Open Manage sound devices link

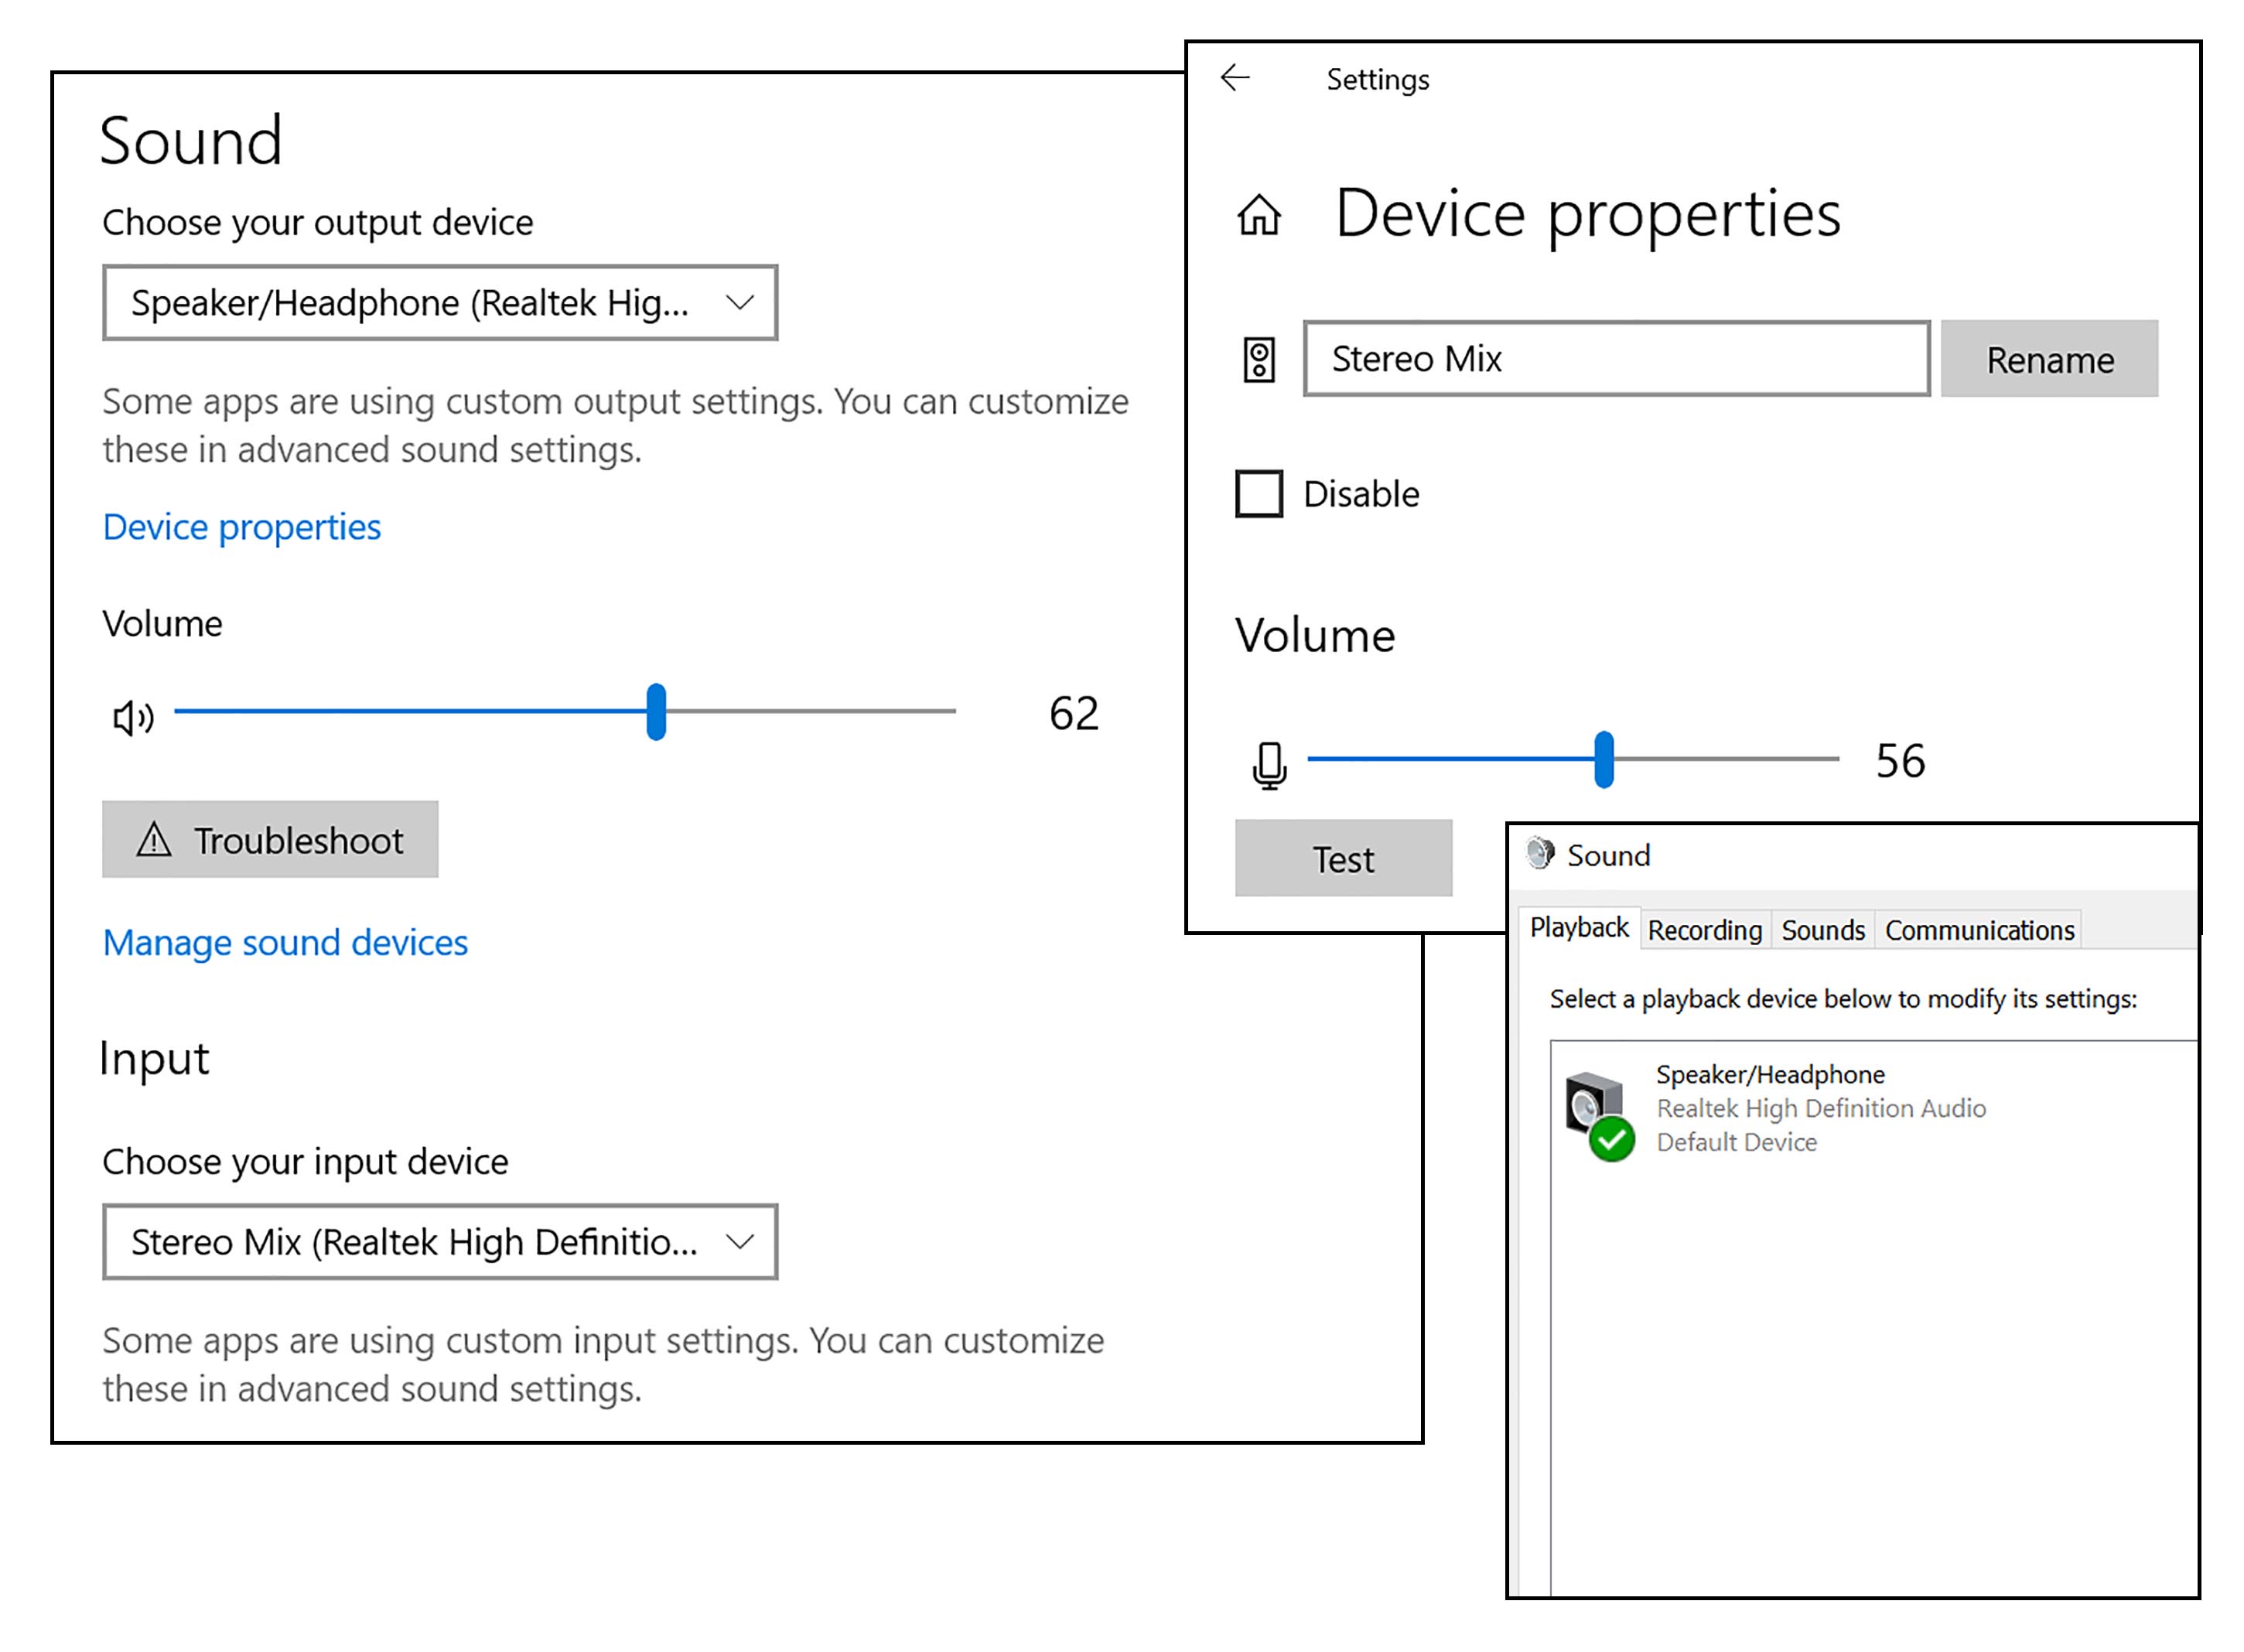pyautogui.click(x=285, y=942)
